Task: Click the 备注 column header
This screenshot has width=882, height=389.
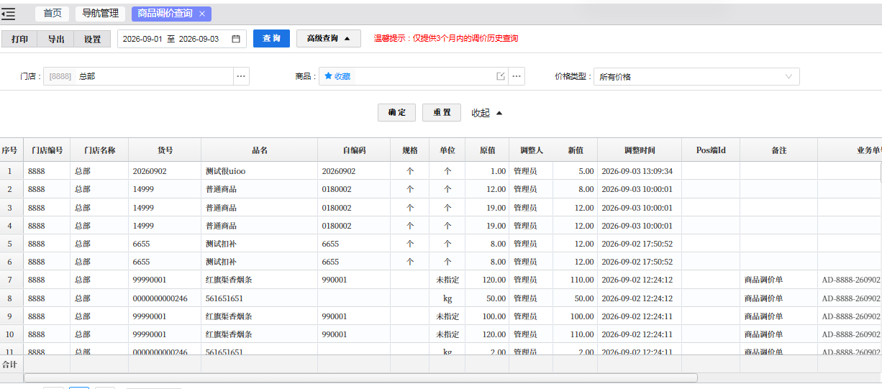Action: [x=778, y=150]
